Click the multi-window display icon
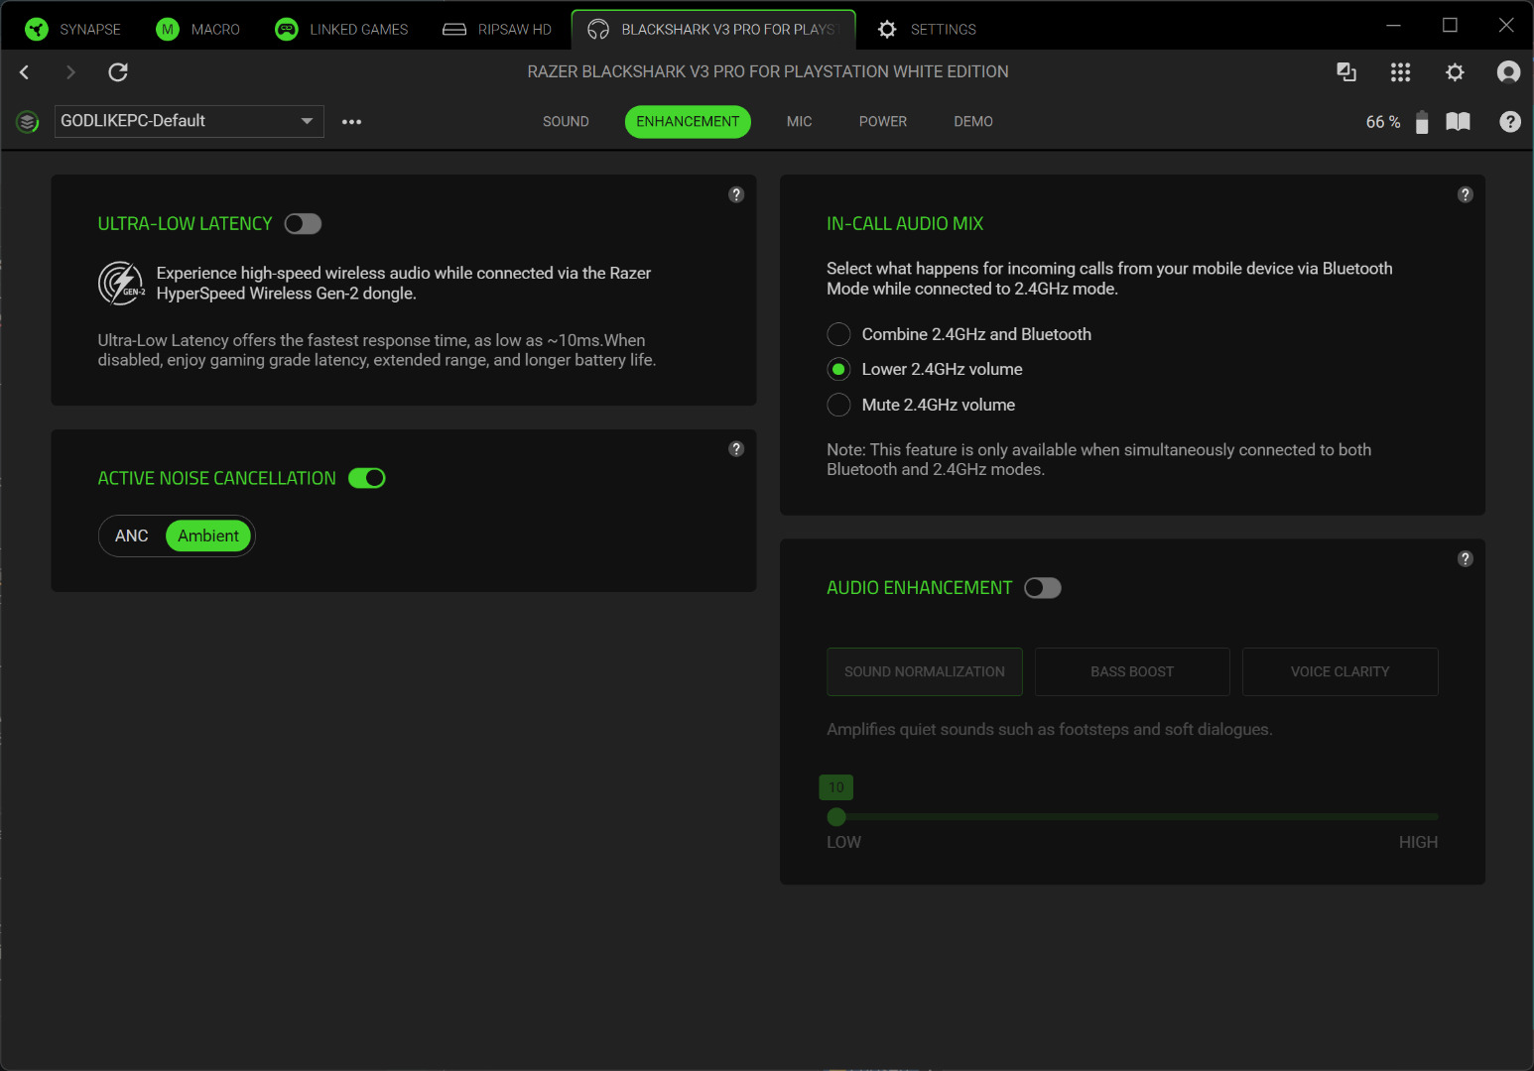The image size is (1534, 1071). click(x=1346, y=72)
